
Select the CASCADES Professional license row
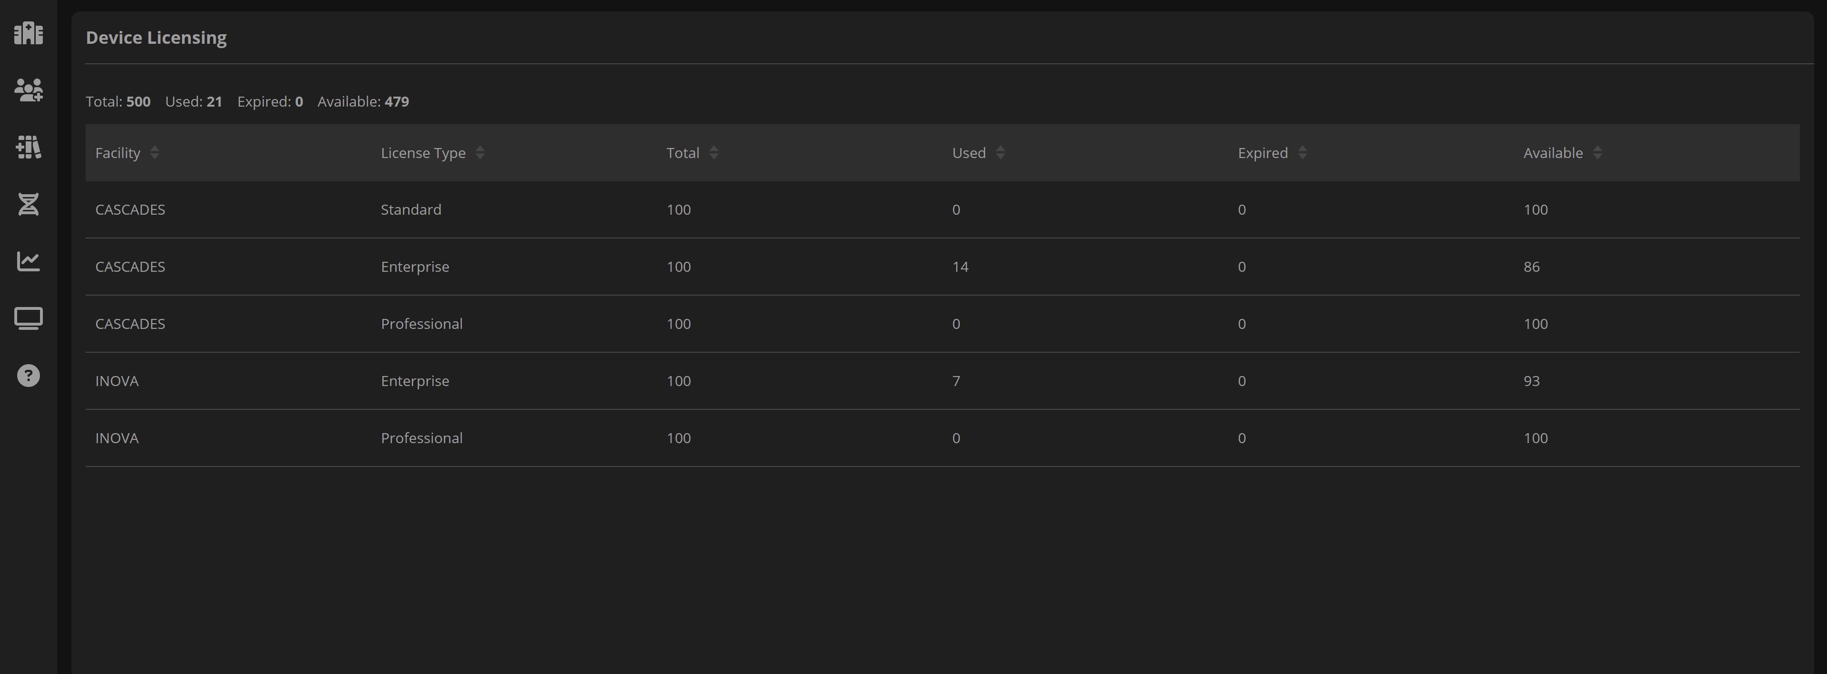coord(942,324)
